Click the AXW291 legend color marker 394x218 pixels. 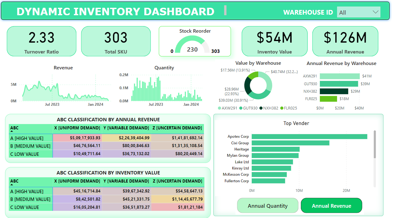pos(219,108)
